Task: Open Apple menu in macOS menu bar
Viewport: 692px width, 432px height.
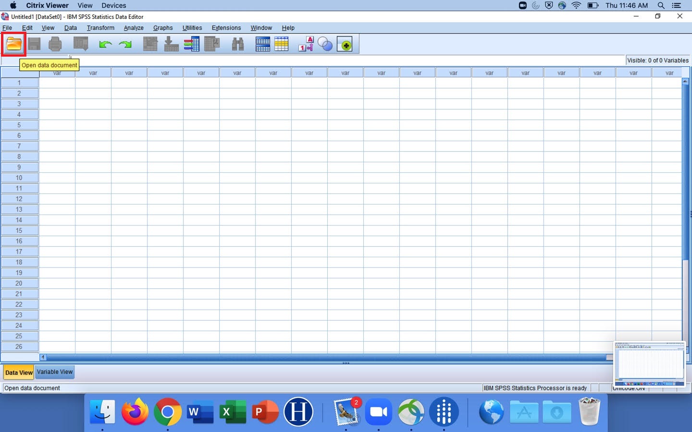Action: coord(13,5)
